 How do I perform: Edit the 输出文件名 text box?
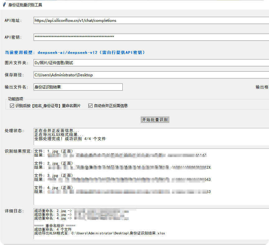pyautogui.click(x=78, y=87)
